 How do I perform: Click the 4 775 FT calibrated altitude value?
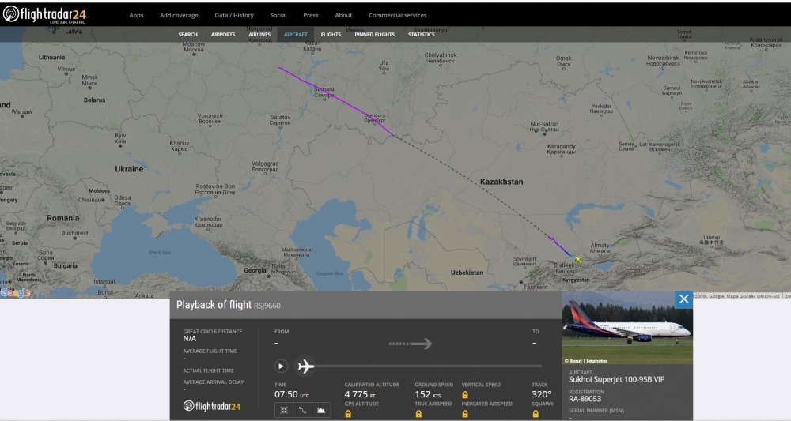tap(360, 394)
